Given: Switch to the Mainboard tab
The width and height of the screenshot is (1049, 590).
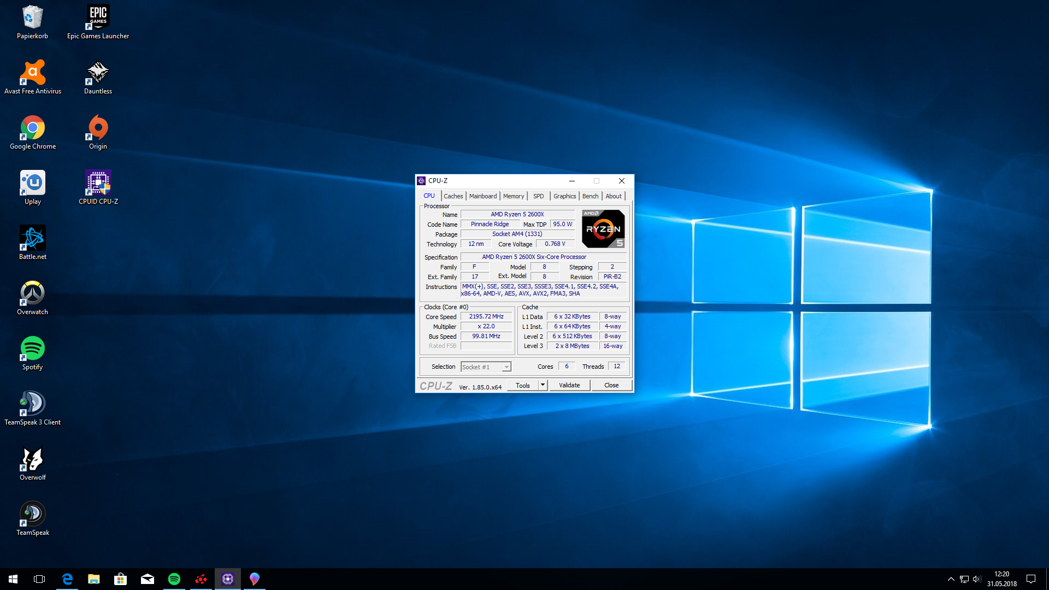Looking at the screenshot, I should tap(483, 196).
